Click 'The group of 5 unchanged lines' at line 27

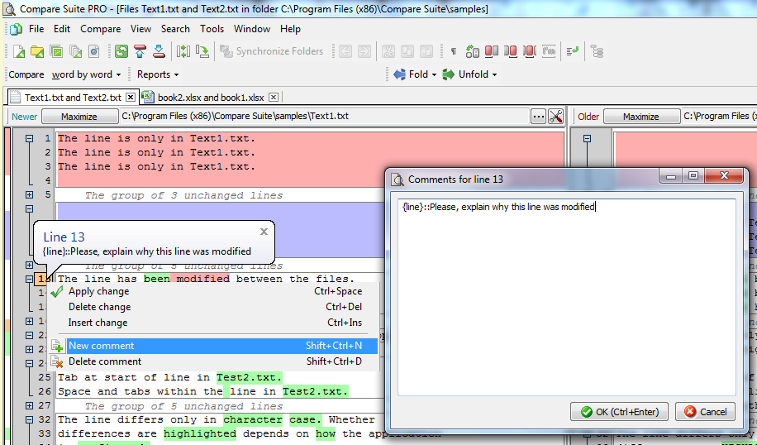(183, 406)
